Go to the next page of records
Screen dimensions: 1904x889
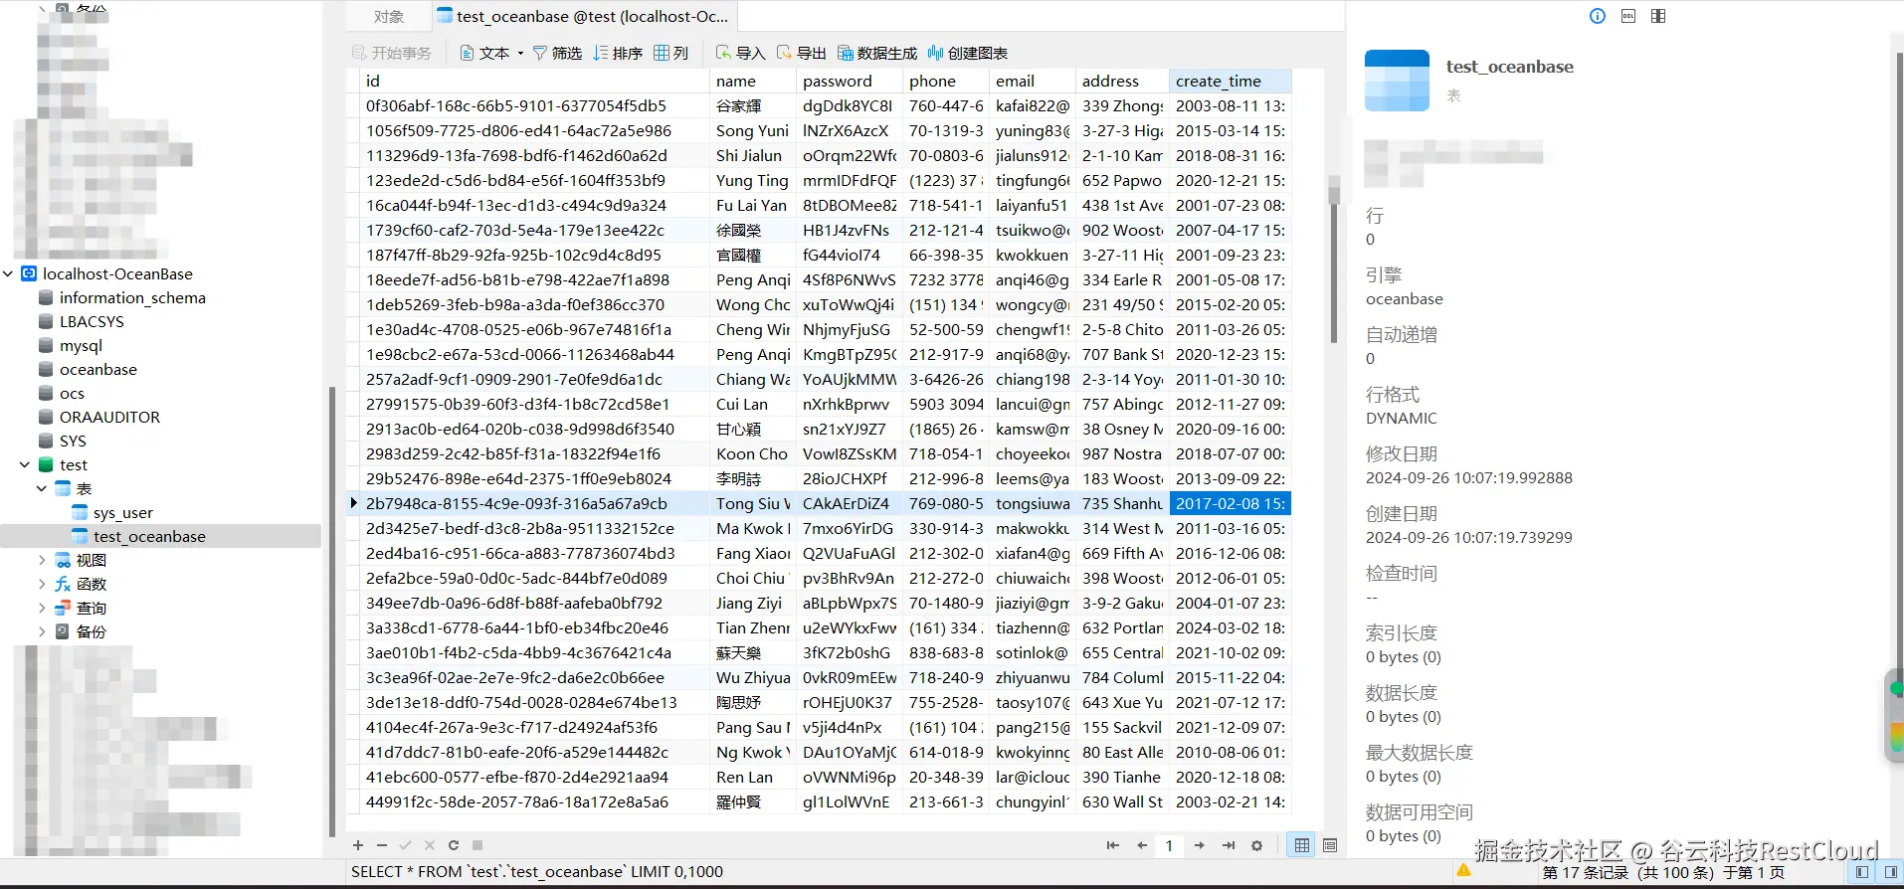(x=1200, y=845)
